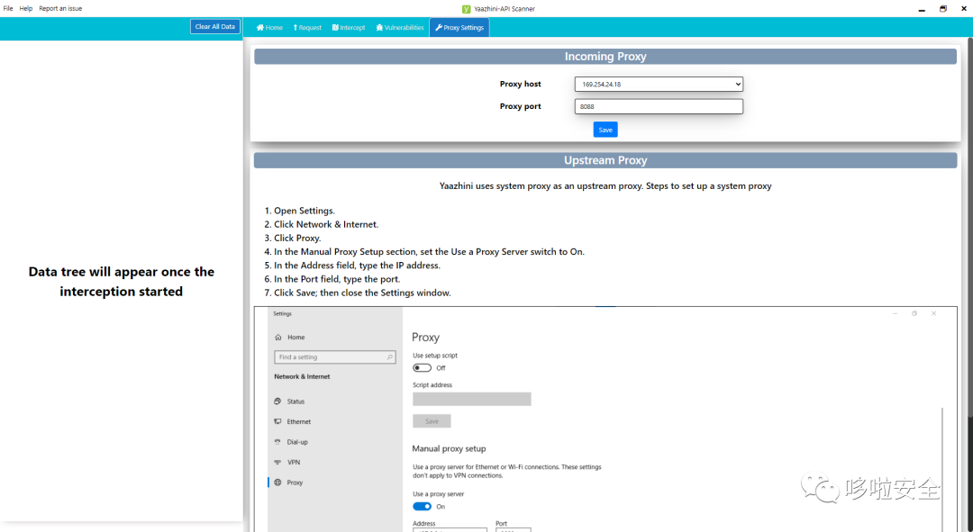This screenshot has height=532, width=973.
Task: Click the Upstream Proxy header
Action: point(605,160)
